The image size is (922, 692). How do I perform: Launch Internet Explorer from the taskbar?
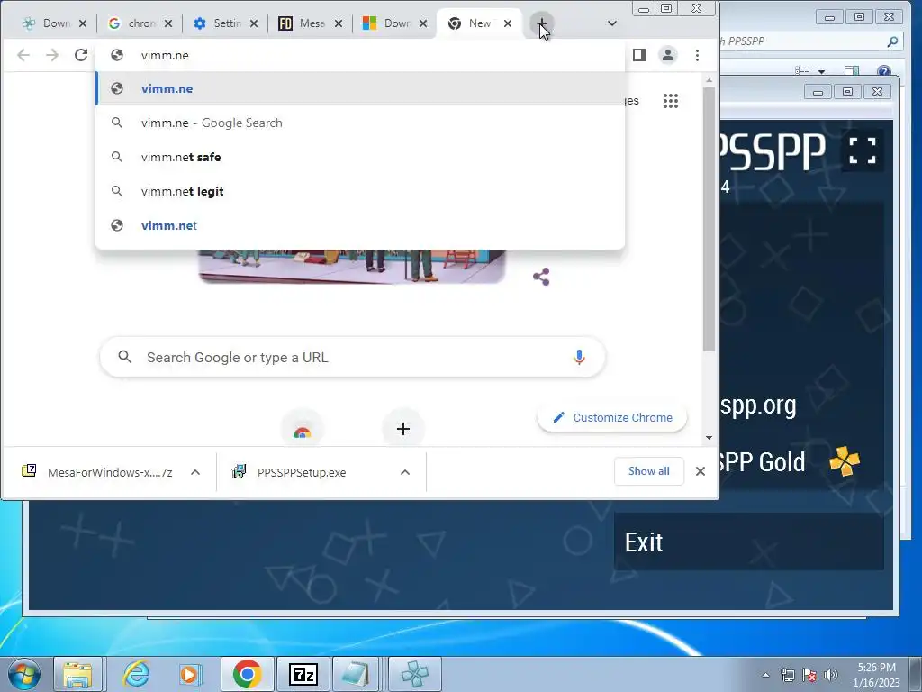click(x=136, y=674)
